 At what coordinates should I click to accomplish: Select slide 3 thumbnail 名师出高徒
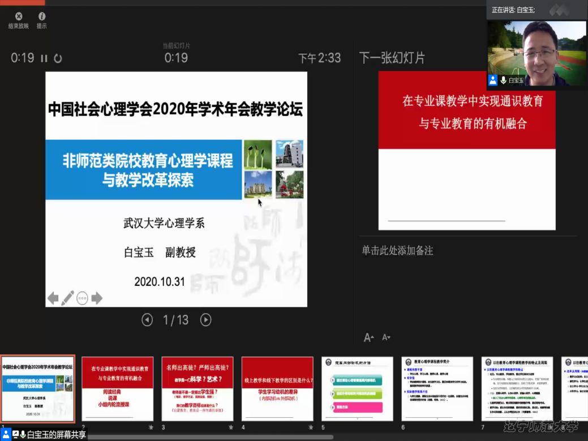tap(198, 388)
